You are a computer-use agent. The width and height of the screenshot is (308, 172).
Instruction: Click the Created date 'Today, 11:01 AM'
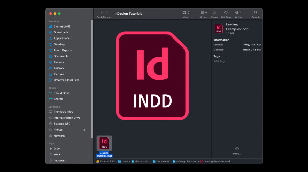pyautogui.click(x=251, y=45)
